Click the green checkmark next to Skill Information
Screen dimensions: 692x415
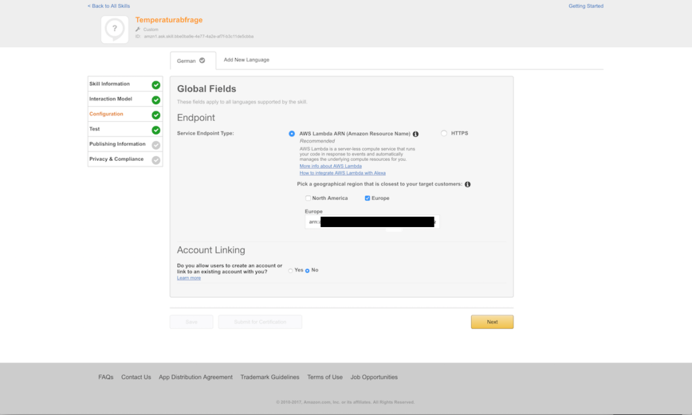tap(156, 84)
